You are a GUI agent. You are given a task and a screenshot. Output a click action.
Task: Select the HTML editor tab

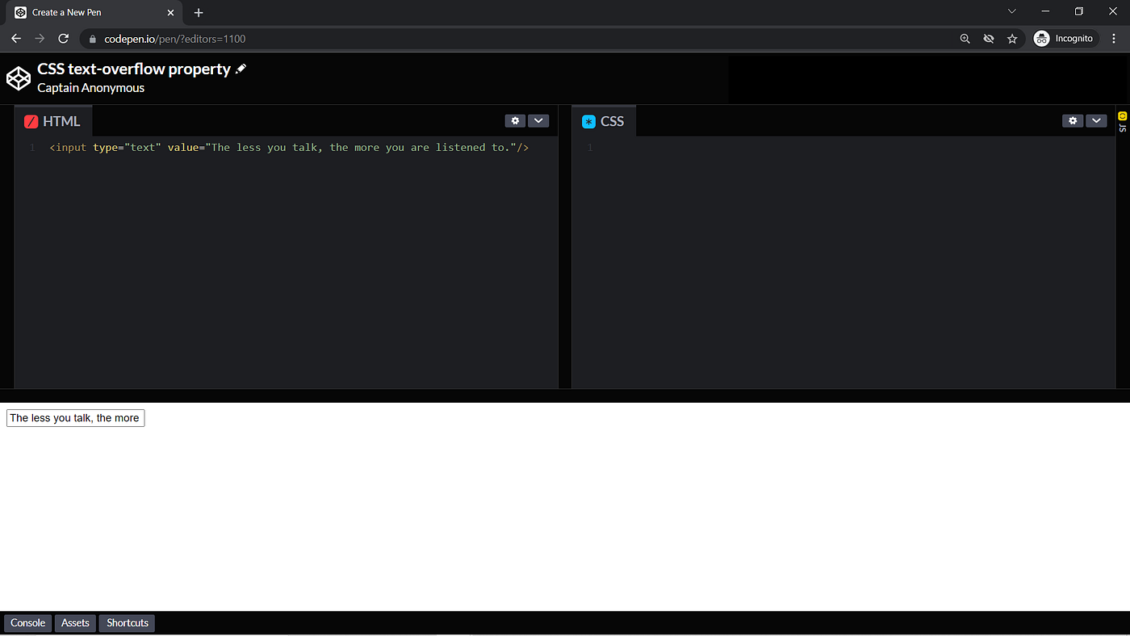coord(53,121)
